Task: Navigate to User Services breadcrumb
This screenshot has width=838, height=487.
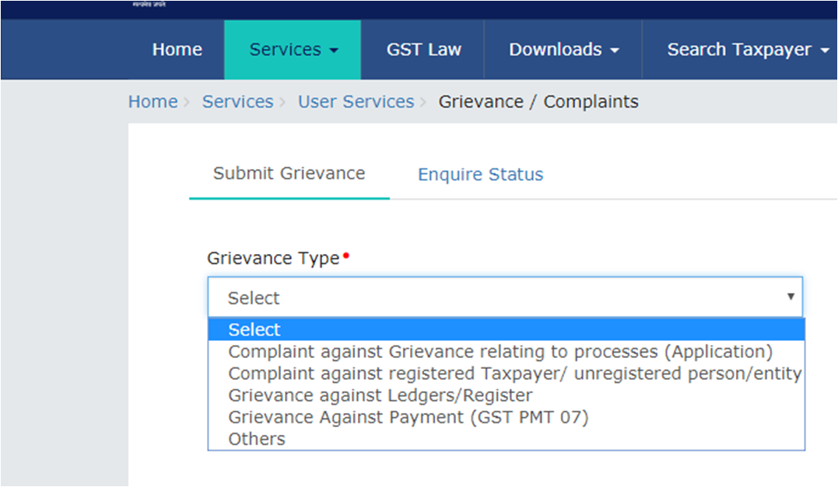Action: [356, 102]
